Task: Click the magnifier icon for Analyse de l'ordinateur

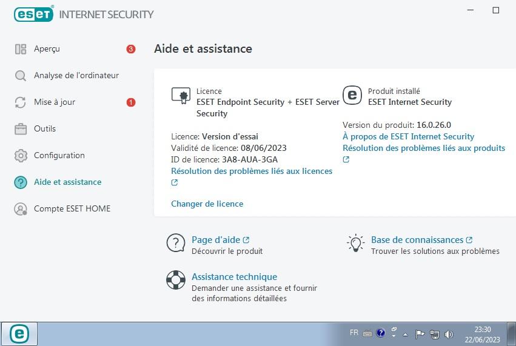Action: [21, 76]
